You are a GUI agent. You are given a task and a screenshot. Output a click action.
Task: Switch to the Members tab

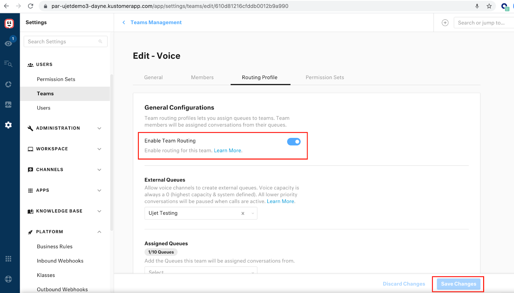(x=202, y=77)
